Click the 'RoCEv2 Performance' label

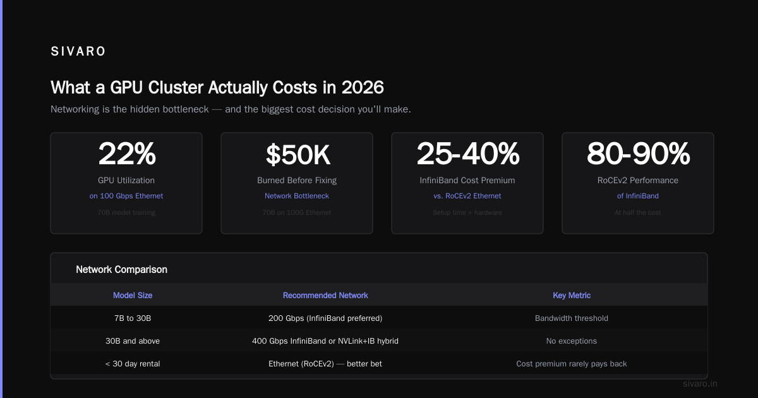click(638, 180)
